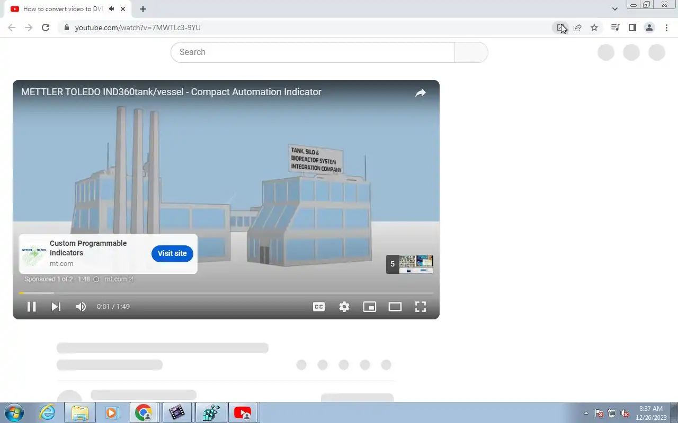This screenshot has width=678, height=423.
Task: Bookmark this tab with the star
Action: tap(594, 27)
